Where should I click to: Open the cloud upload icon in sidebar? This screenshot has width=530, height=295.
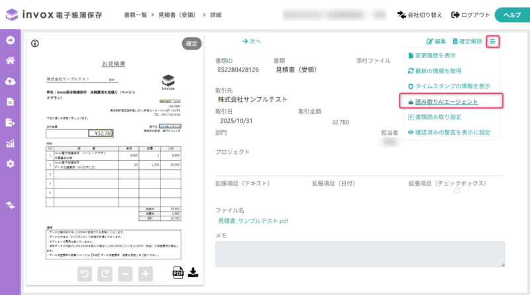point(10,81)
